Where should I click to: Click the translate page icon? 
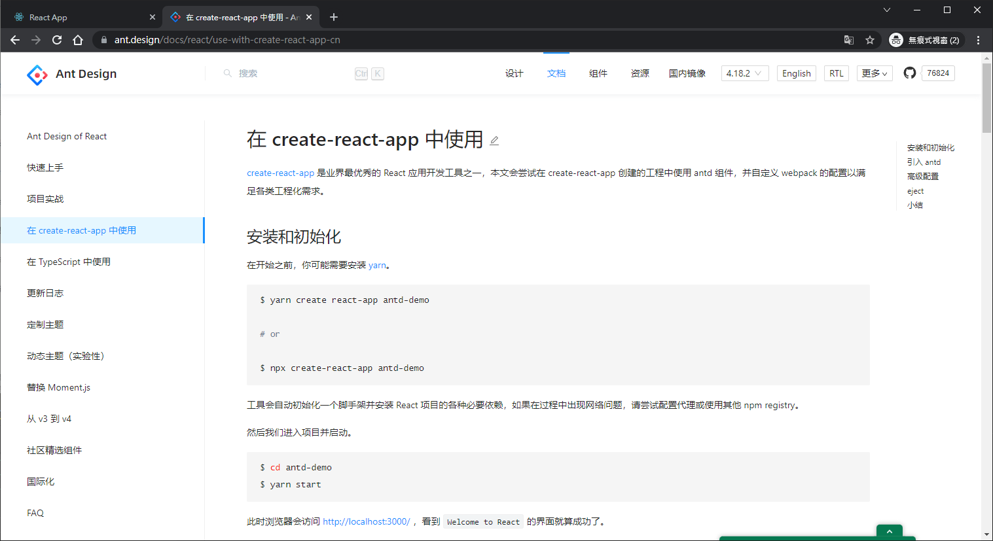click(849, 40)
